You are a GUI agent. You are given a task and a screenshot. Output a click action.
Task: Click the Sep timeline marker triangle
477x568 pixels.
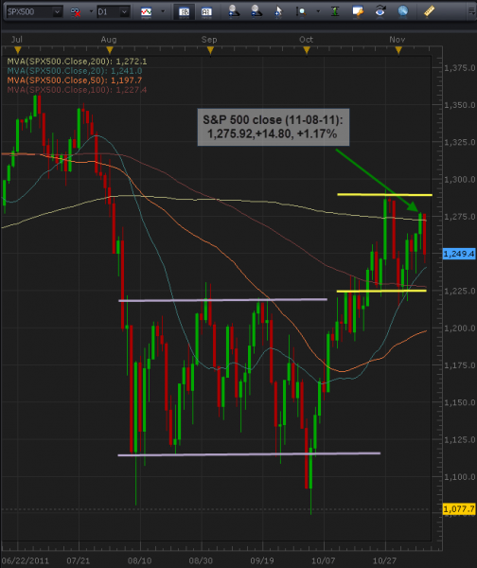(x=210, y=51)
